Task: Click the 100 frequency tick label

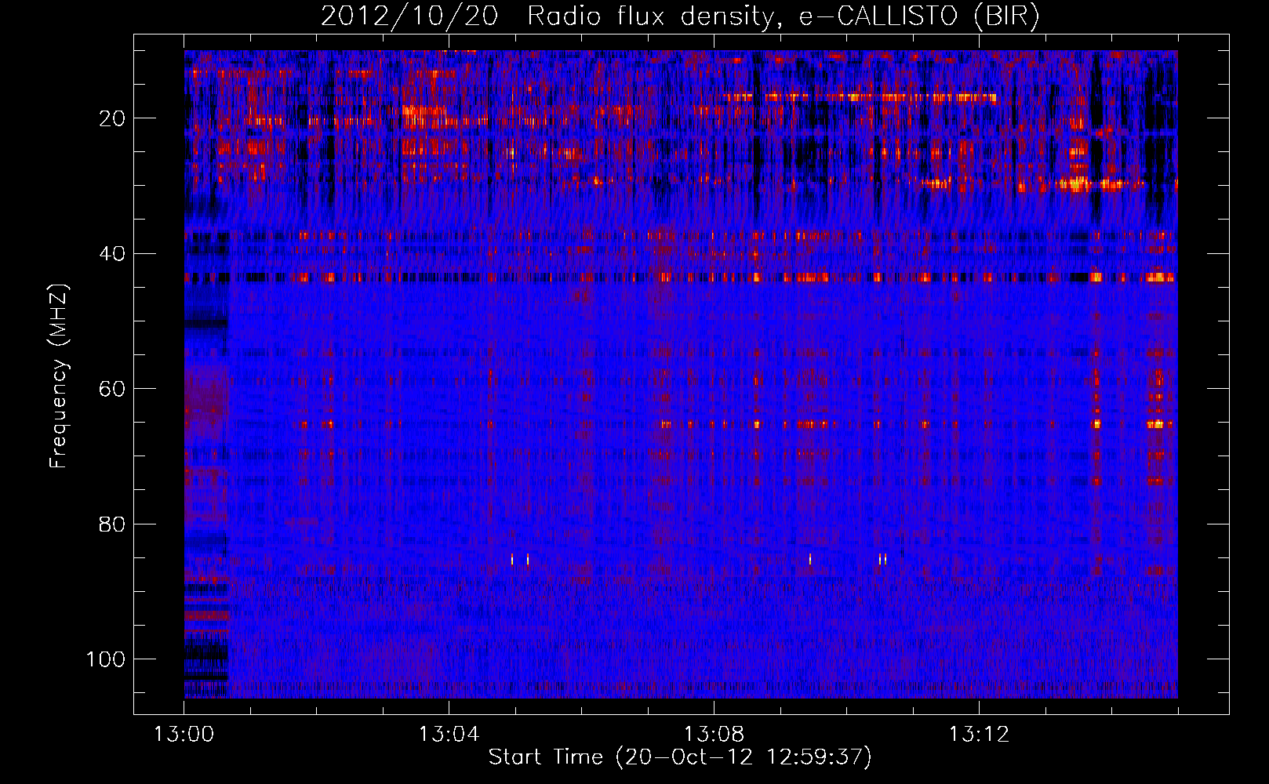Action: pyautogui.click(x=106, y=659)
